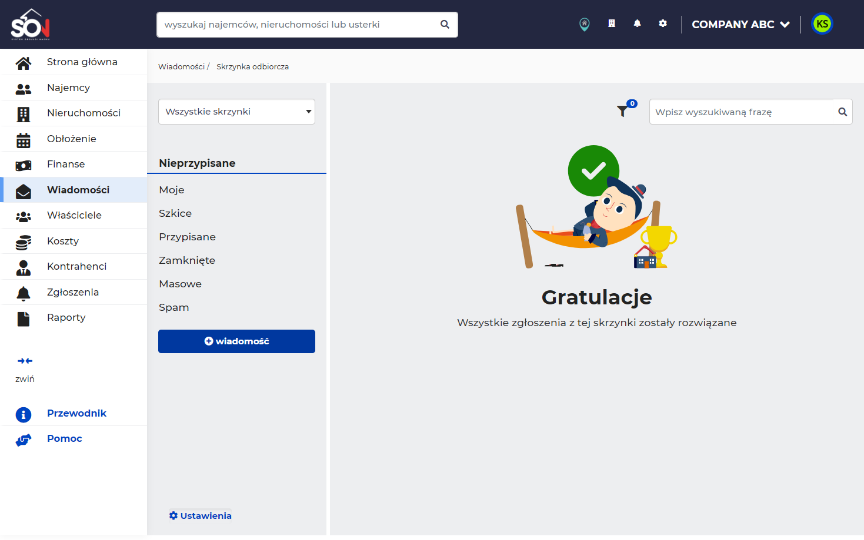
Task: Click the Przewodnik info icon
Action: point(24,414)
